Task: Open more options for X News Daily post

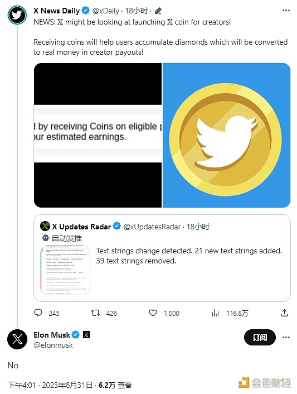Action: pos(286,10)
